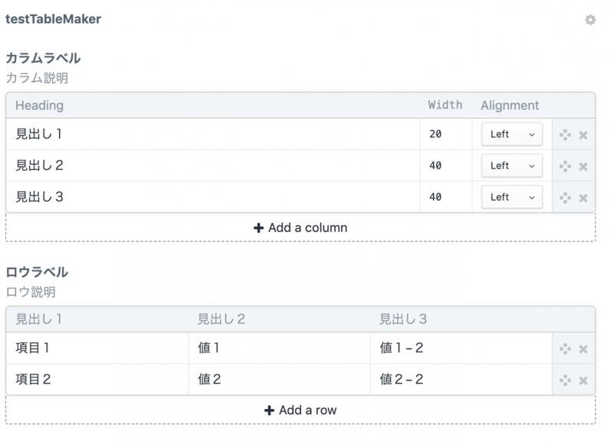Remove the 見出し２ column definition
Screen dimensions: 613x445
point(583,166)
